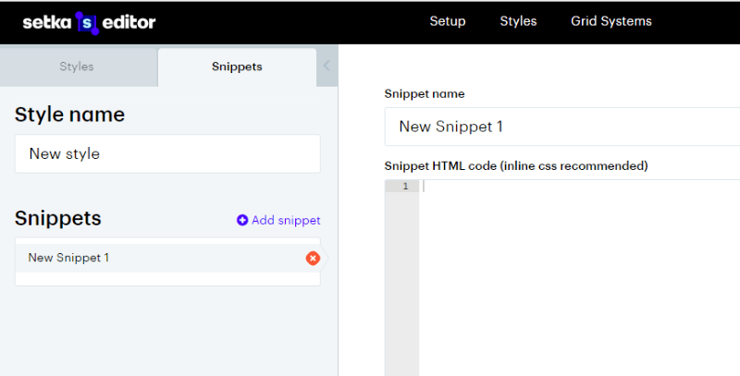
Task: Click inside the HTML code editor area
Action: 579,278
